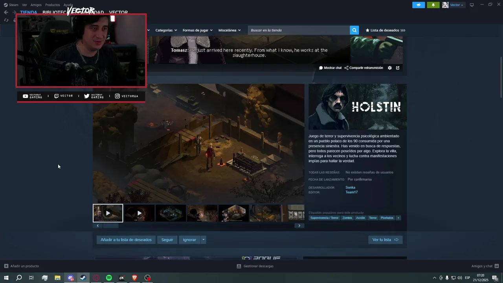Click the Zombis tag
Screen dimensions: 503x283
[347, 218]
